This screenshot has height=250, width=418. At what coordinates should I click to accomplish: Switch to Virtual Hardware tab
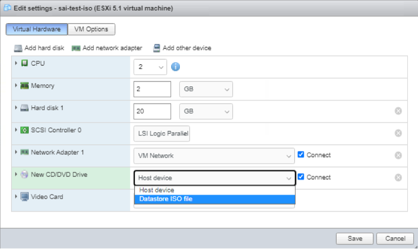[37, 29]
